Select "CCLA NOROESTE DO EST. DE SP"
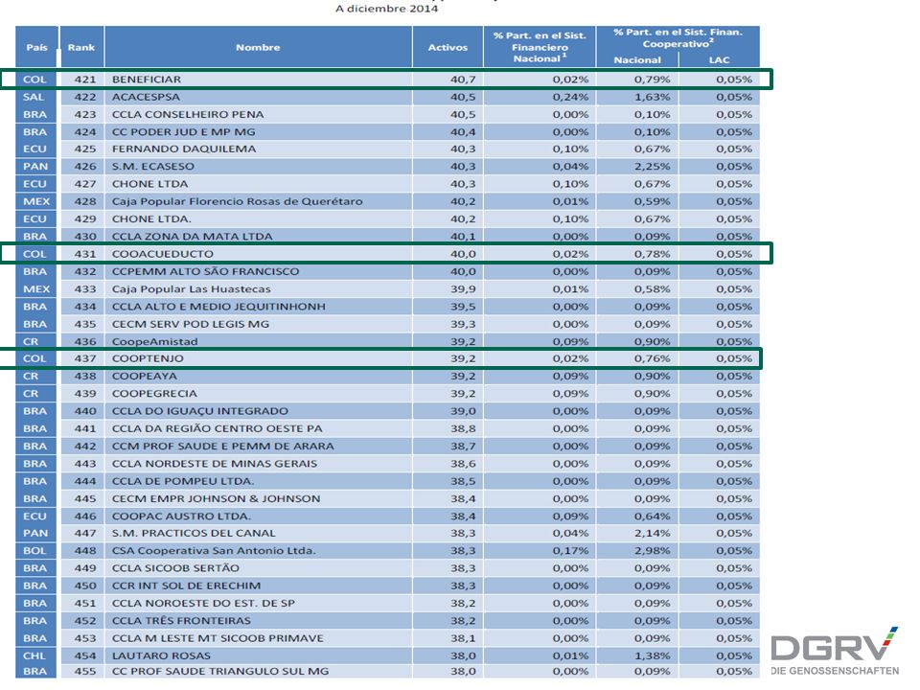This screenshot has width=920, height=690. 203,604
